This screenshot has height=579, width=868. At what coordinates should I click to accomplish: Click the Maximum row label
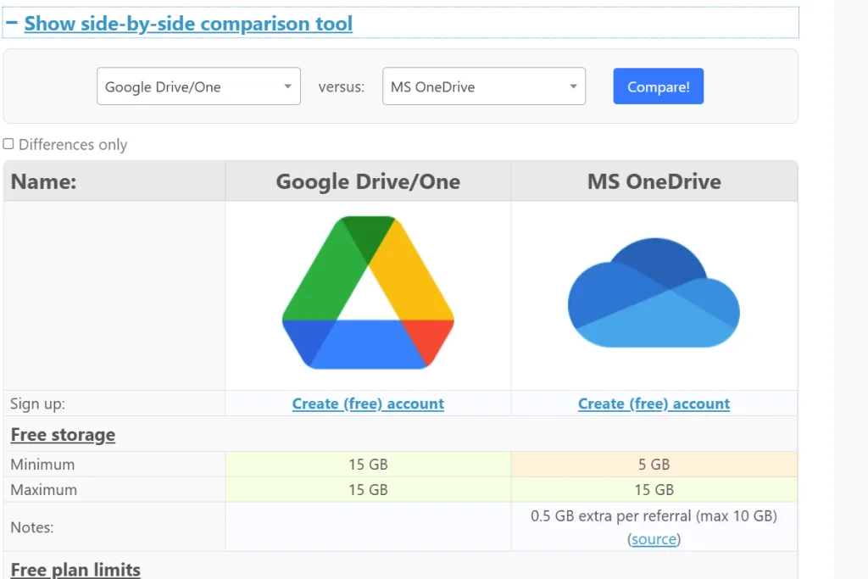tap(44, 490)
